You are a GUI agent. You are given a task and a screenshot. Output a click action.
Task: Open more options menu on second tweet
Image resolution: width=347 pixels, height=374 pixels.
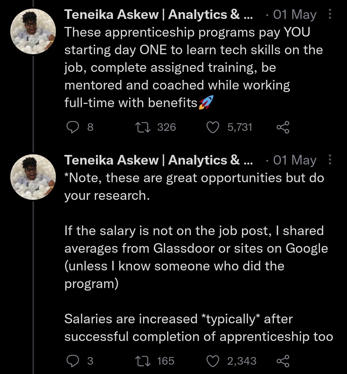(x=330, y=160)
